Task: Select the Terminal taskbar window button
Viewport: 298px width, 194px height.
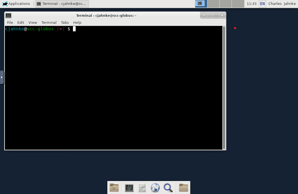Action: [62, 4]
